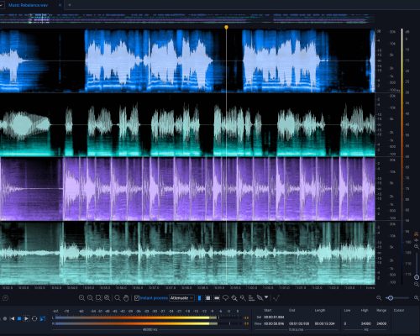Select the Frequency selection tool

click(217, 298)
